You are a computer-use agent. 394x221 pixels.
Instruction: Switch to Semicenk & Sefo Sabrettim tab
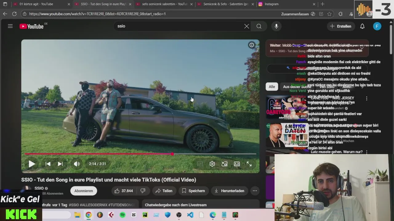(226, 4)
